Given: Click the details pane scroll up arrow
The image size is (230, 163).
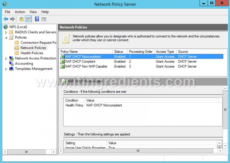Looking at the screenshot, I should tap(225, 88).
